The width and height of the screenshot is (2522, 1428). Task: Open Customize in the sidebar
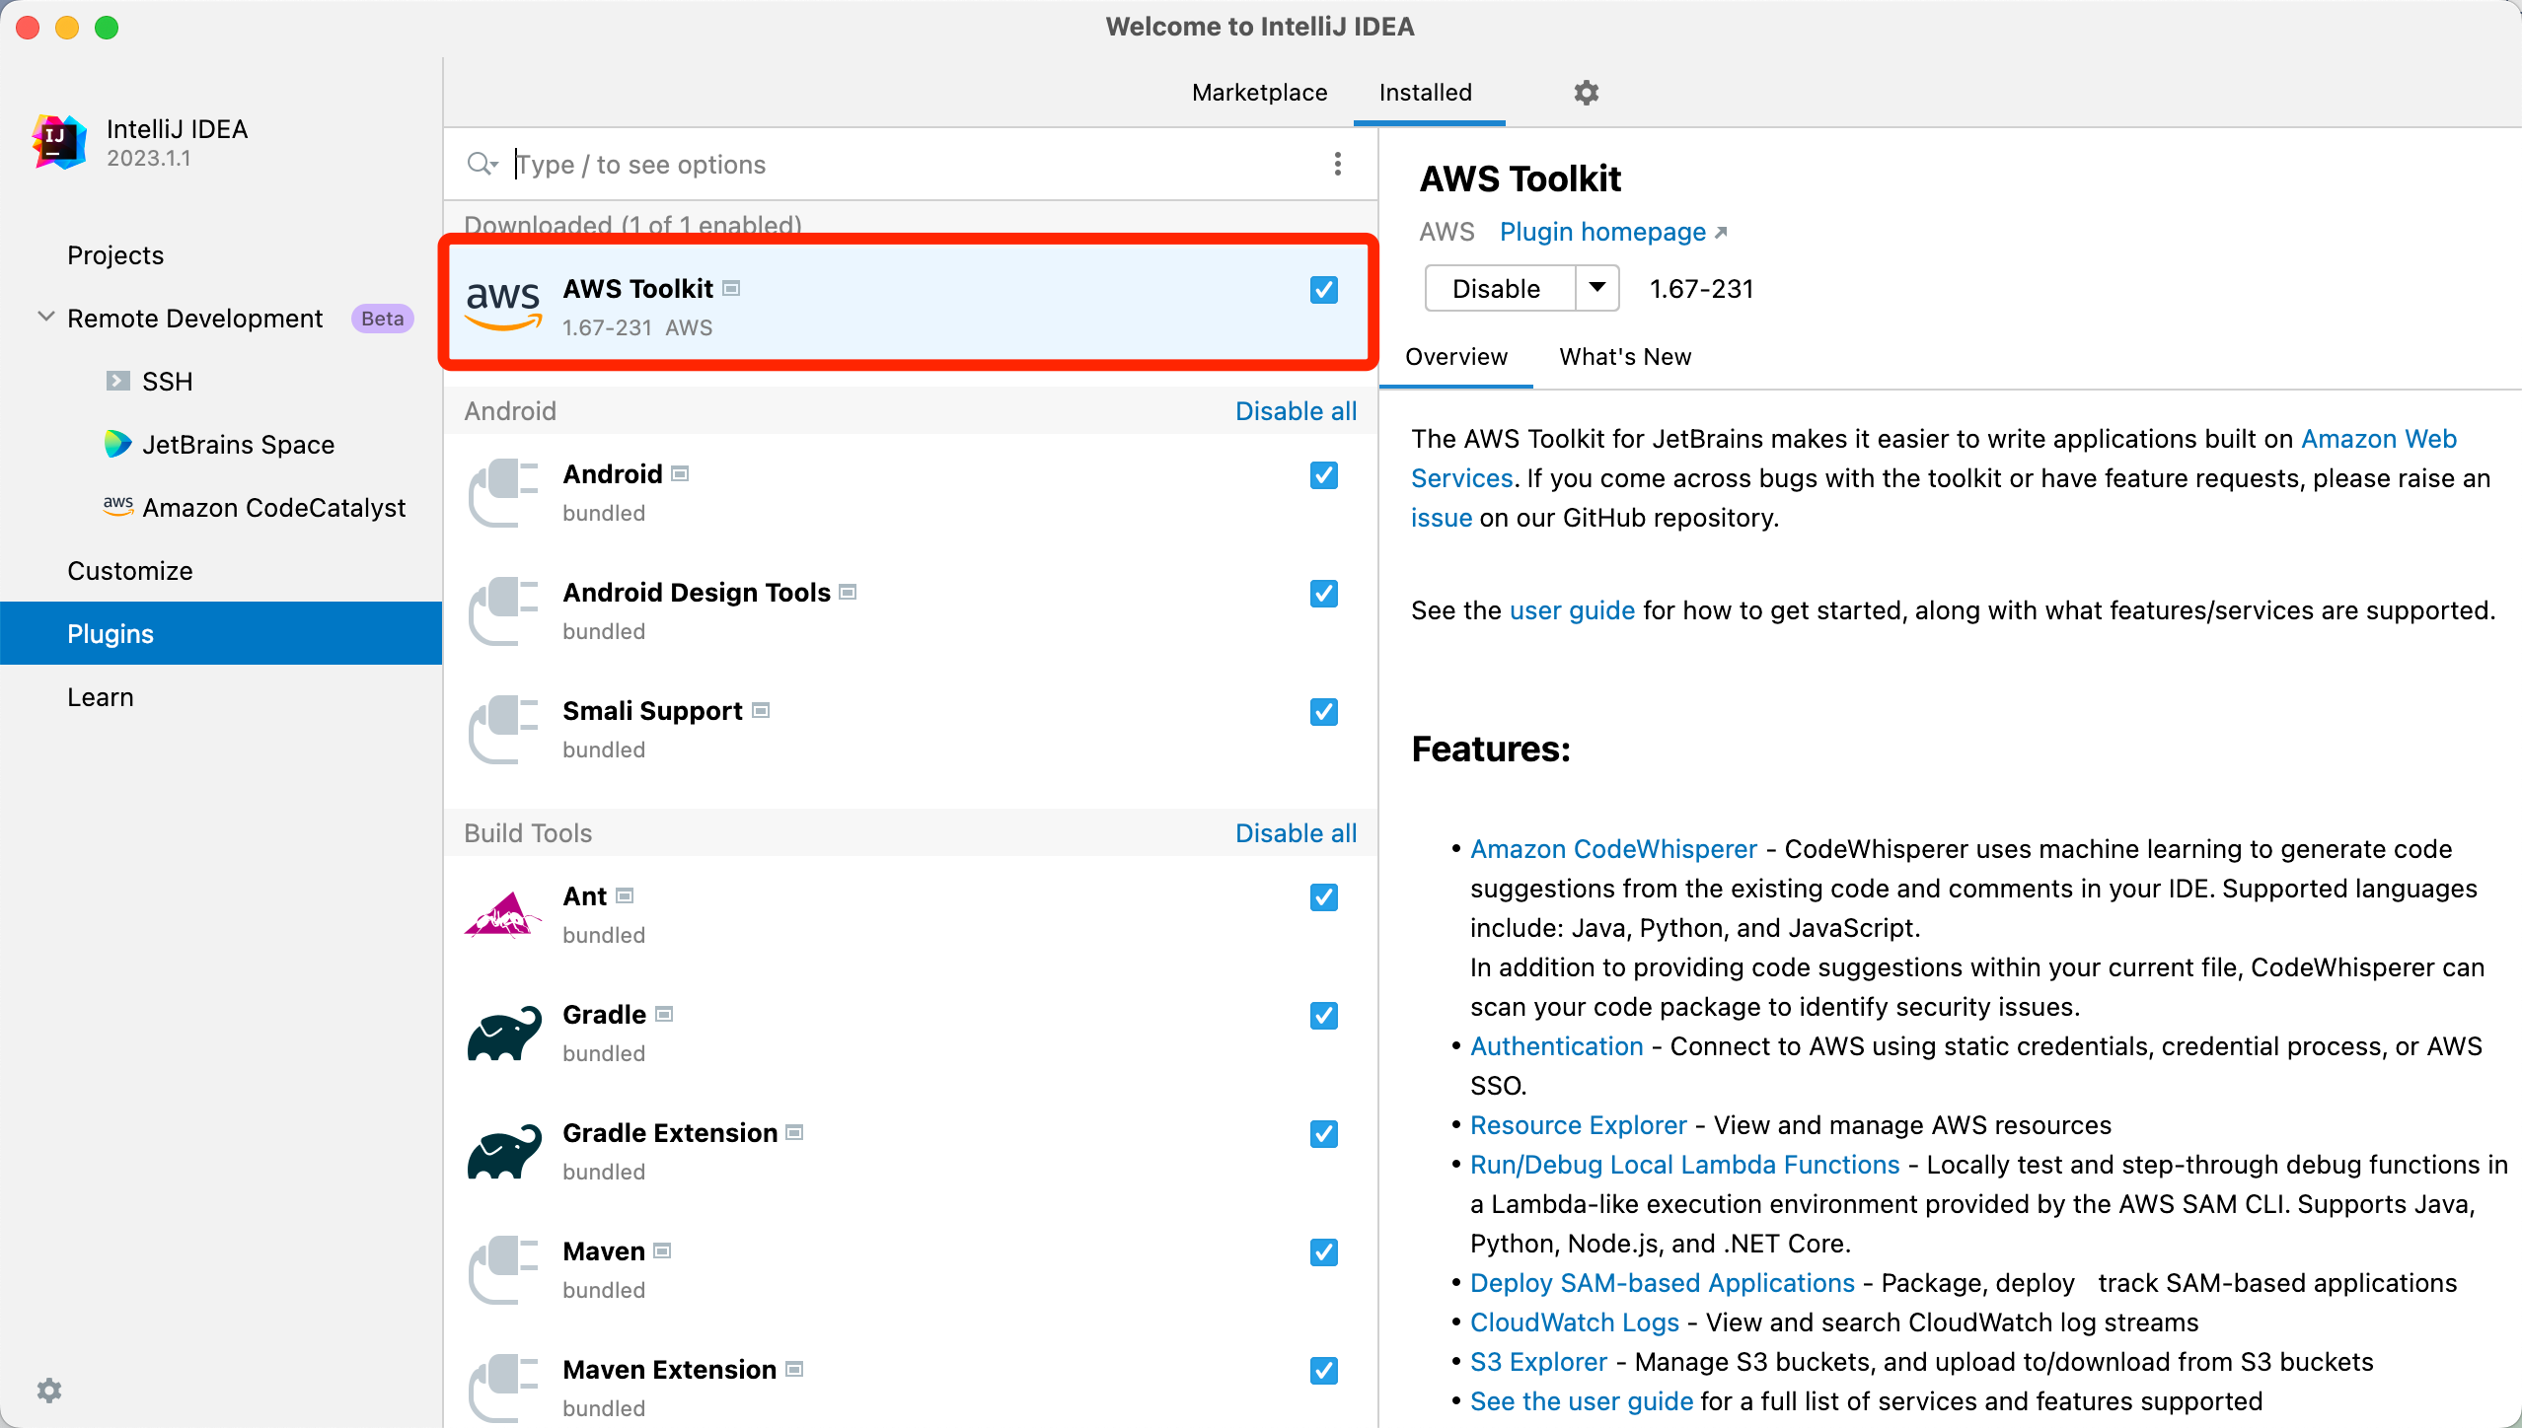pos(130,571)
